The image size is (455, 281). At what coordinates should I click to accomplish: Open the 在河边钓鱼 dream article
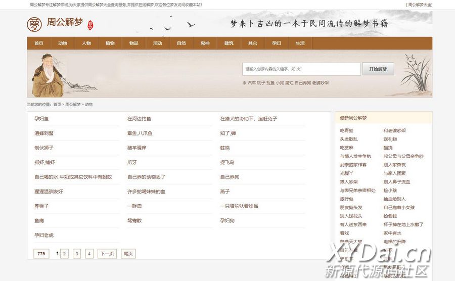pyautogui.click(x=139, y=119)
